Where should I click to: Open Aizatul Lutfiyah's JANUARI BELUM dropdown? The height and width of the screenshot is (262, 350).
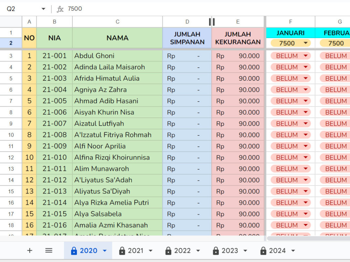click(x=290, y=123)
